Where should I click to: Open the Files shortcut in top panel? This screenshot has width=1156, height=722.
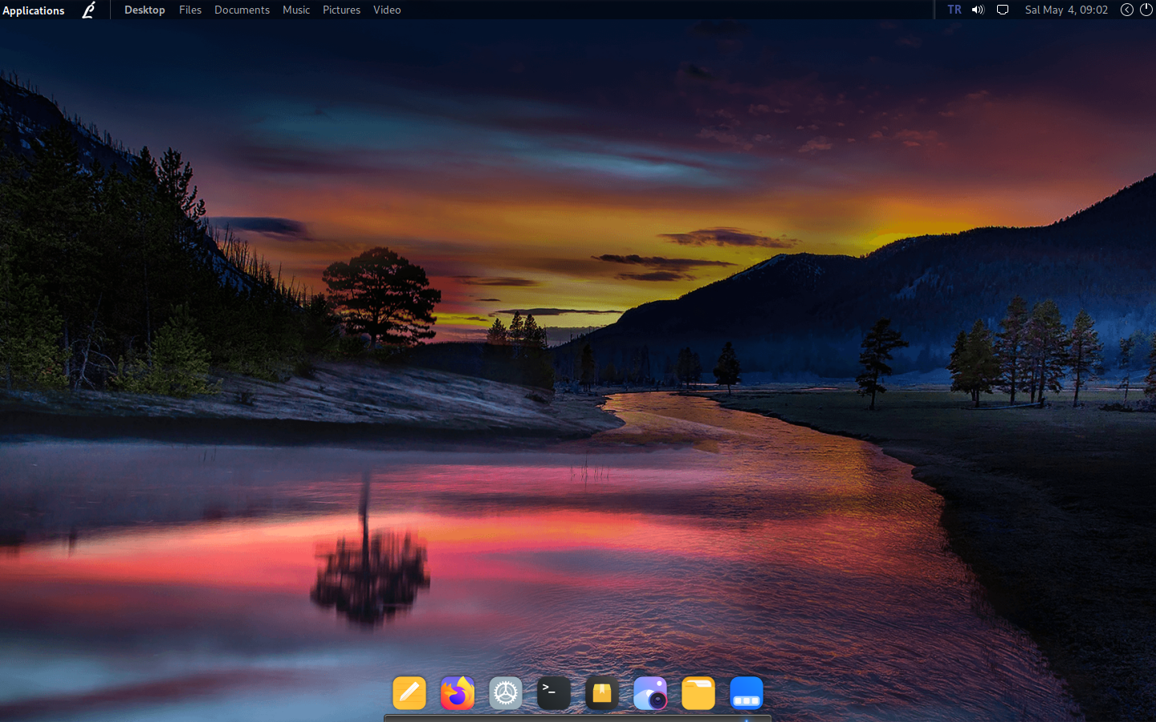tap(190, 10)
